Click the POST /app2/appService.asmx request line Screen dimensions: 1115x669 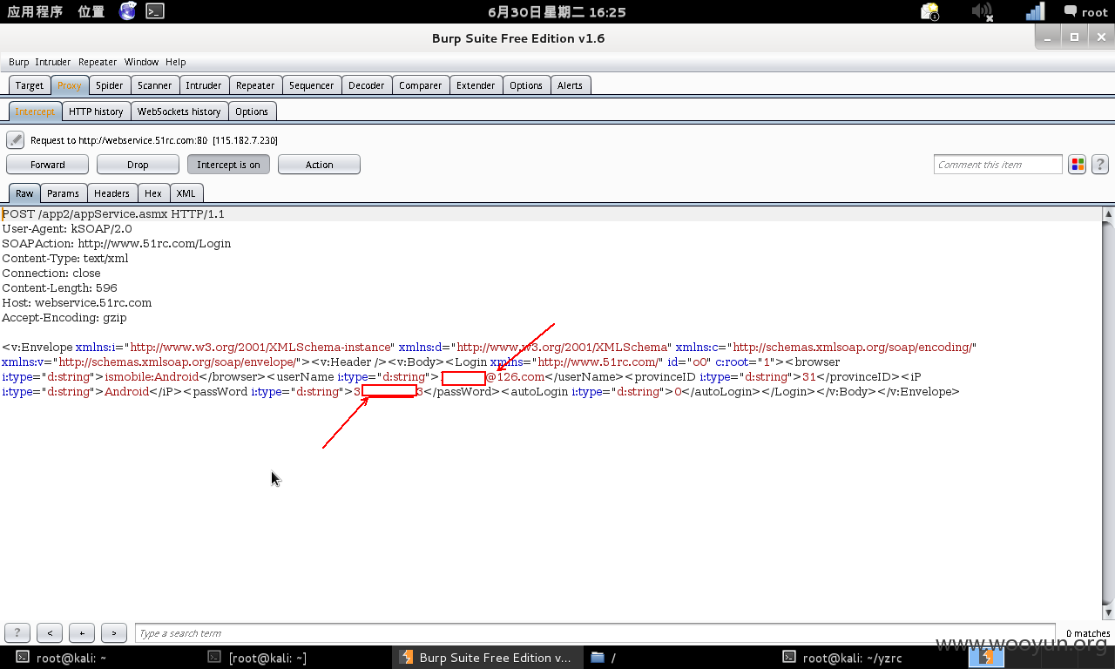(x=113, y=214)
